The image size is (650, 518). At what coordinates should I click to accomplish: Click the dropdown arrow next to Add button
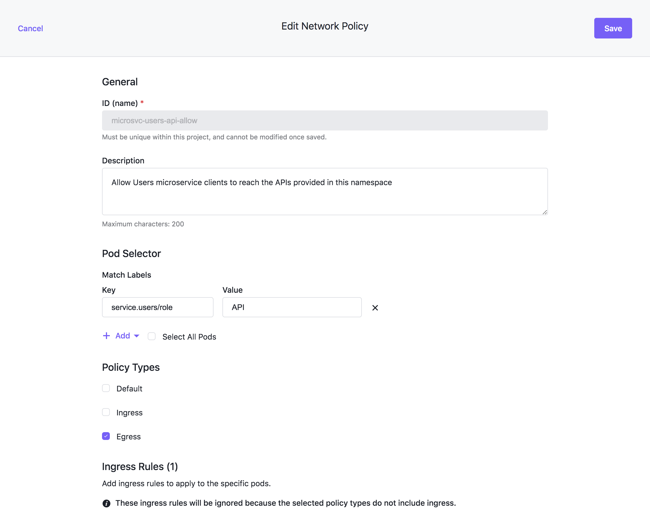pyautogui.click(x=137, y=336)
